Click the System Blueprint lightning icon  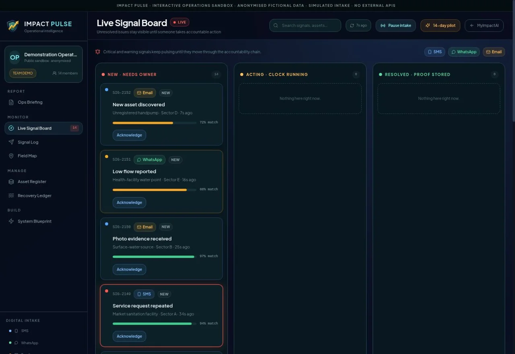[11, 221]
